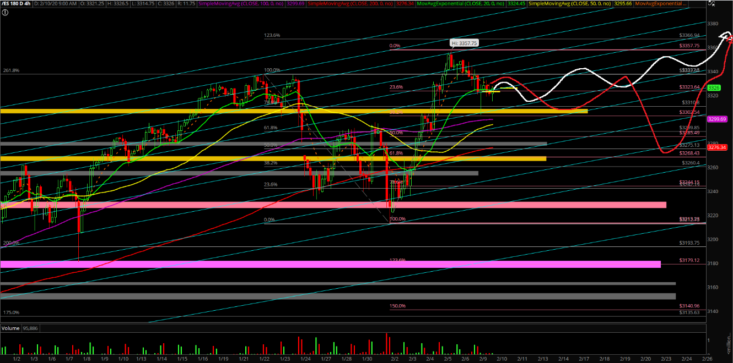Click the 3380 price axis label

coord(714,24)
